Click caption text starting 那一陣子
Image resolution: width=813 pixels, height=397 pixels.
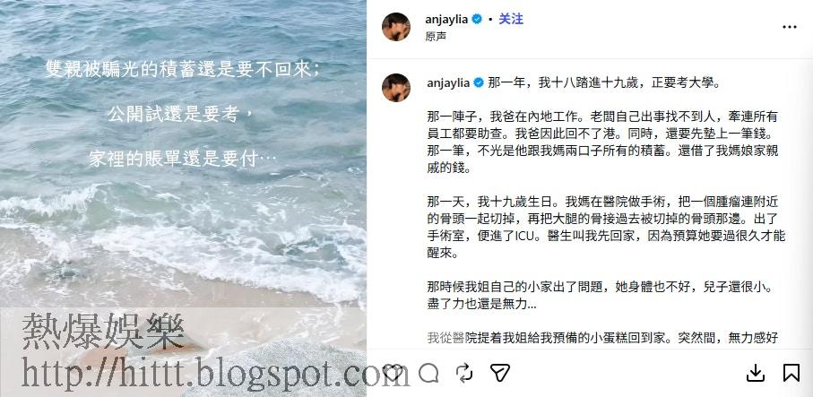tap(602, 142)
